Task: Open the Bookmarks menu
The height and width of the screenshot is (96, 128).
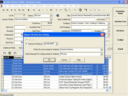Action: (40, 6)
